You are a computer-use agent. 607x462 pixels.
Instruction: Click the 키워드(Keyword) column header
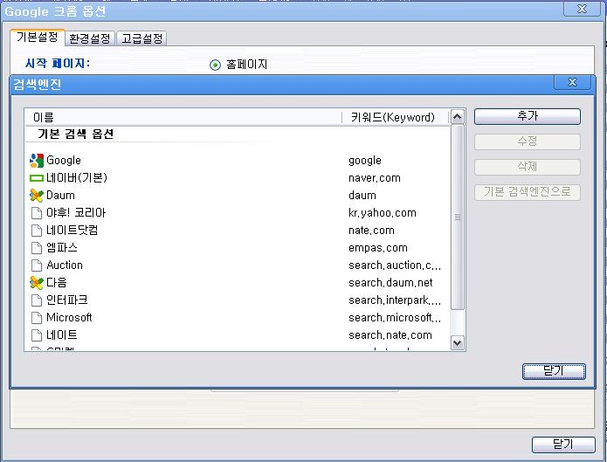coord(396,117)
